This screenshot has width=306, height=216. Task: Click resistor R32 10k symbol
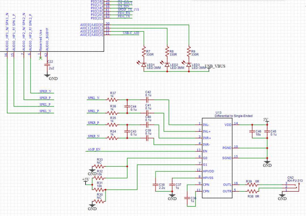(x=99, y=178)
